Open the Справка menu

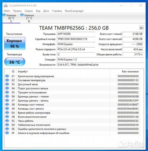[57, 11]
